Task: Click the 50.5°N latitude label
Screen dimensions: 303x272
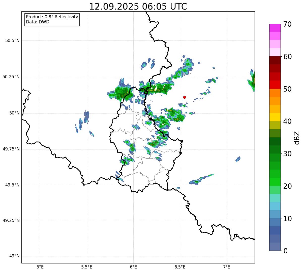Action: click(x=12, y=41)
